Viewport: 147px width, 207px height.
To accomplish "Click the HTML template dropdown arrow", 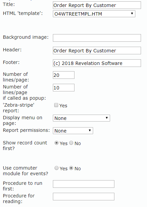I will pos(132,14).
